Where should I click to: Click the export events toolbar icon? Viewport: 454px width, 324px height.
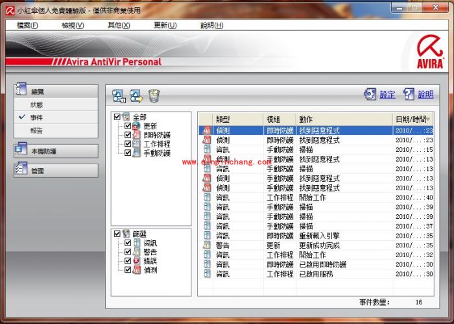click(136, 96)
